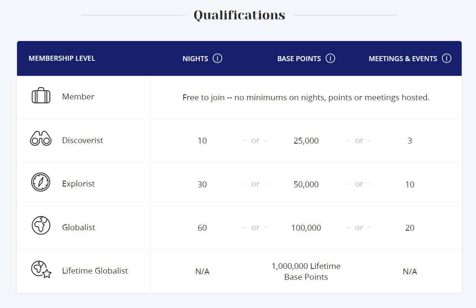The height and width of the screenshot is (308, 476).
Task: Click the Meetings & Events value of 20
Action: click(409, 228)
